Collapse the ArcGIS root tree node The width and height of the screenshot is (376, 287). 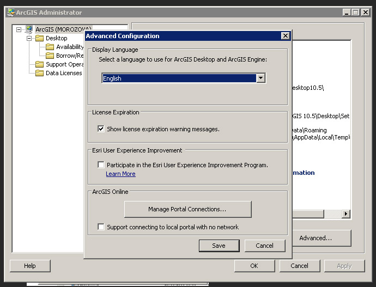tap(19, 29)
